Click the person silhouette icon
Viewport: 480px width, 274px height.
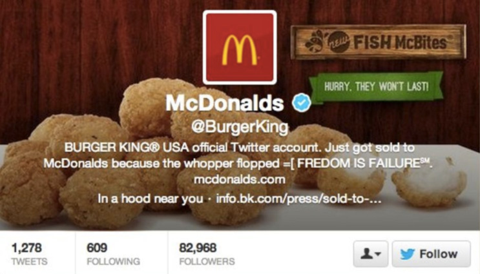point(366,253)
